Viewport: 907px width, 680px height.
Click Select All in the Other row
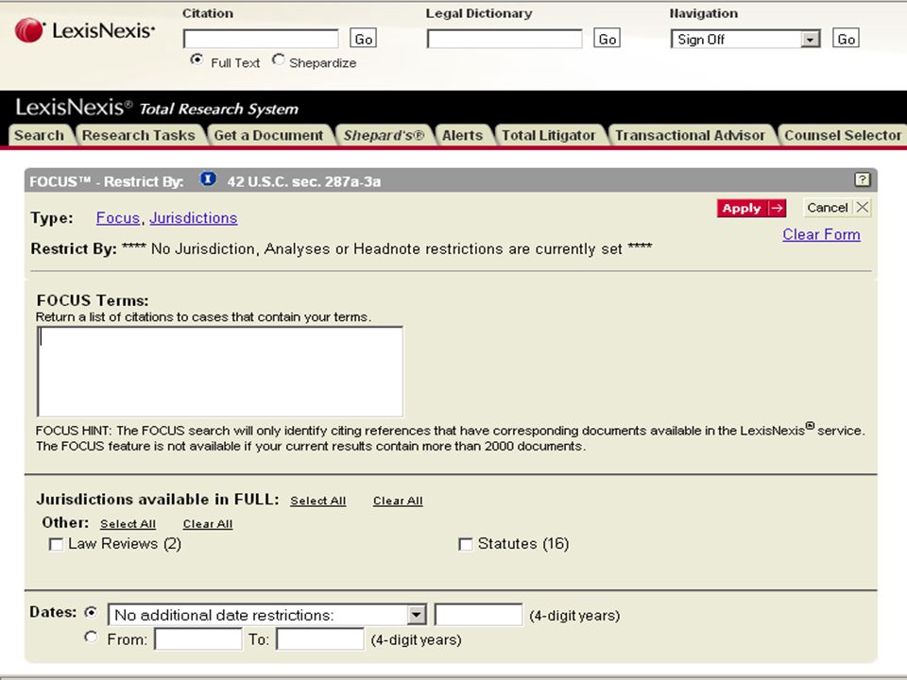(128, 524)
